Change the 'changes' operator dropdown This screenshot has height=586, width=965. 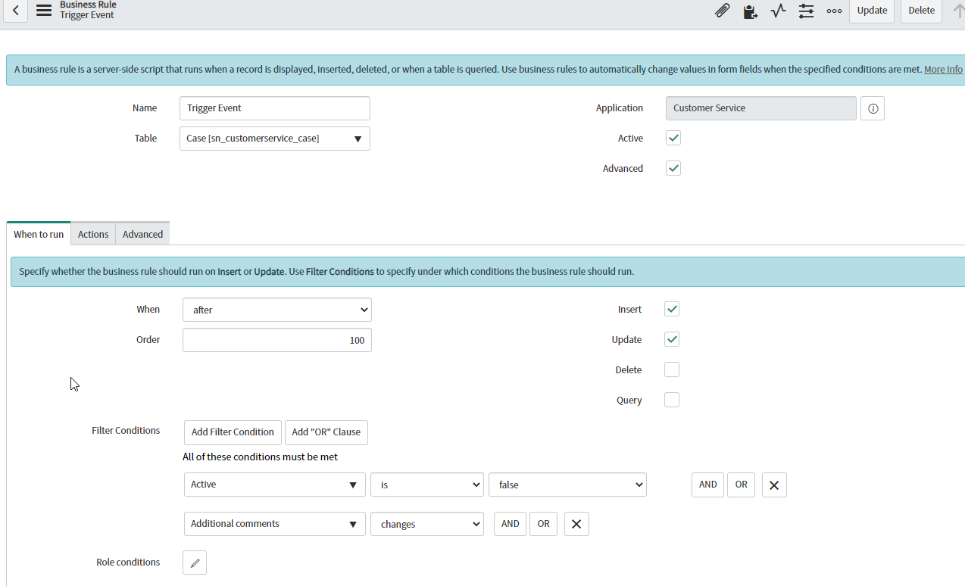click(x=427, y=524)
